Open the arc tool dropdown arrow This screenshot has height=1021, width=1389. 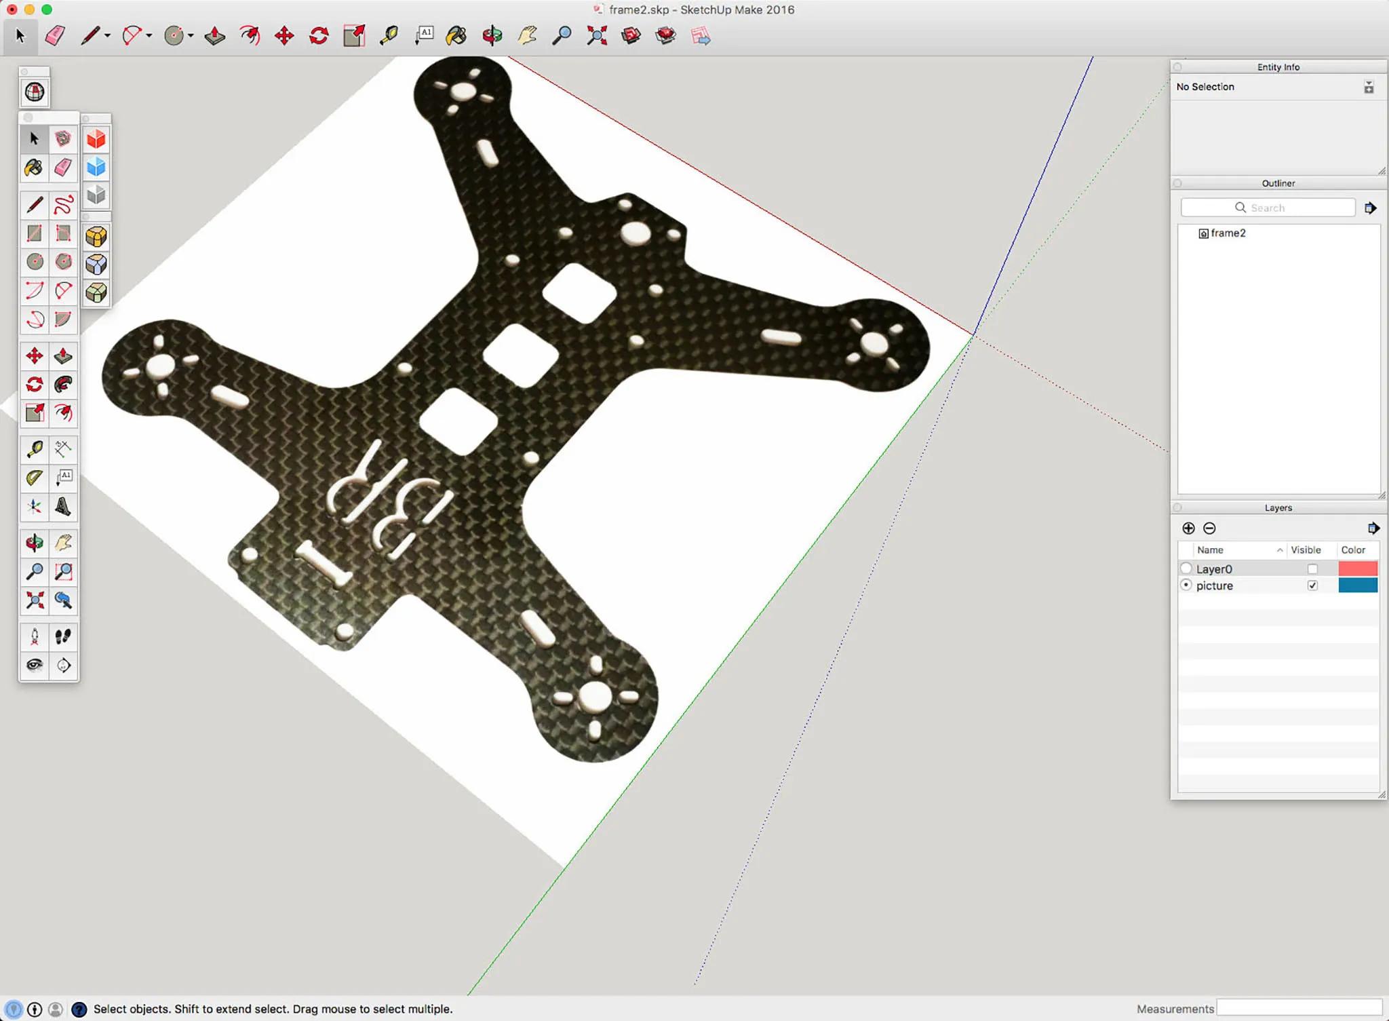click(x=149, y=35)
